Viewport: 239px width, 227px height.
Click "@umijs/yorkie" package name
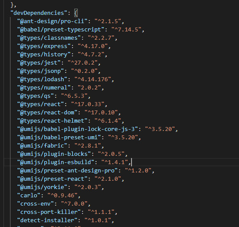(x=42, y=187)
